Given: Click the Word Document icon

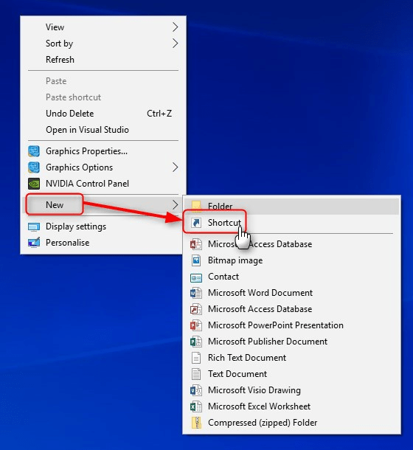Looking at the screenshot, I should [x=196, y=293].
